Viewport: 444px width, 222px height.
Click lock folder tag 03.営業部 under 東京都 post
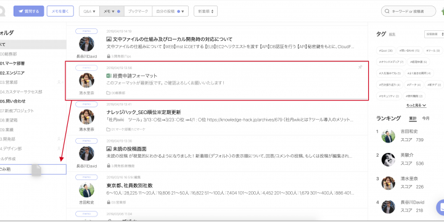(117, 202)
